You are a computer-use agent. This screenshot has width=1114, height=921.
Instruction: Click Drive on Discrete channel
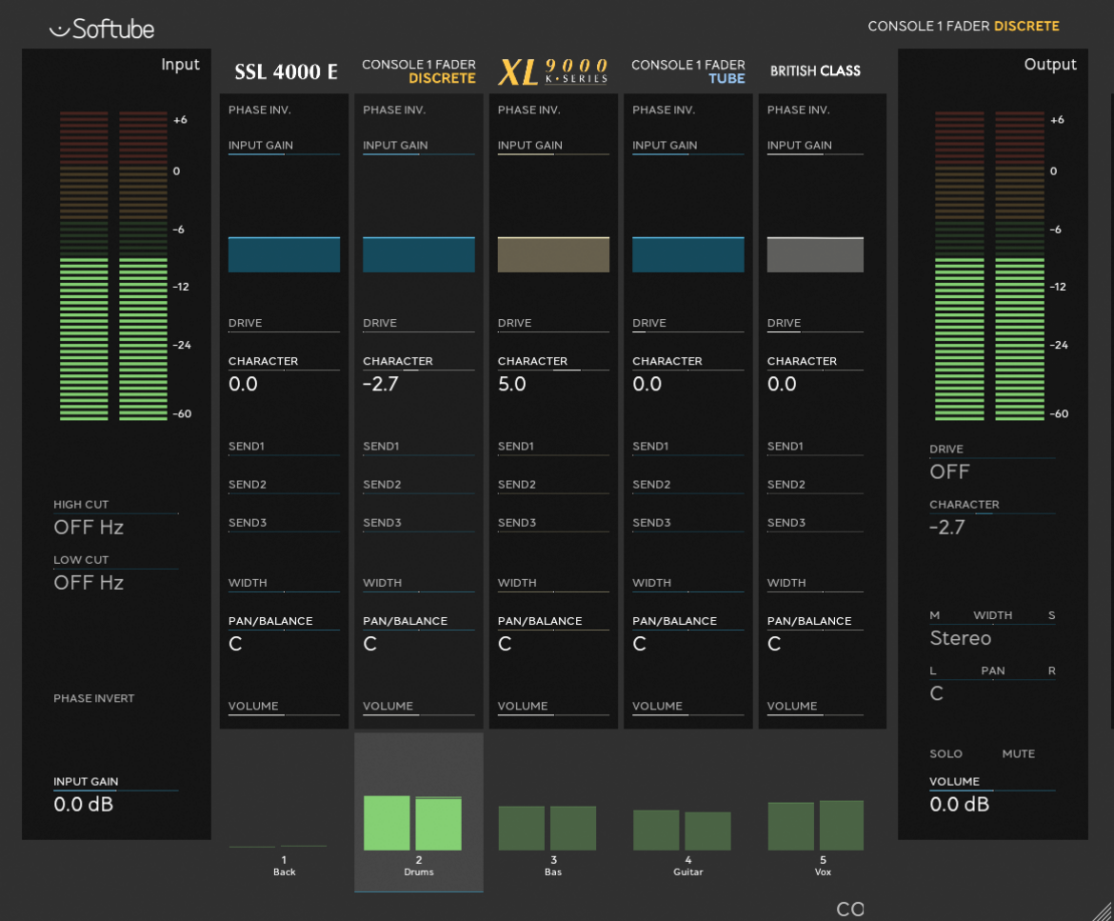click(x=418, y=323)
